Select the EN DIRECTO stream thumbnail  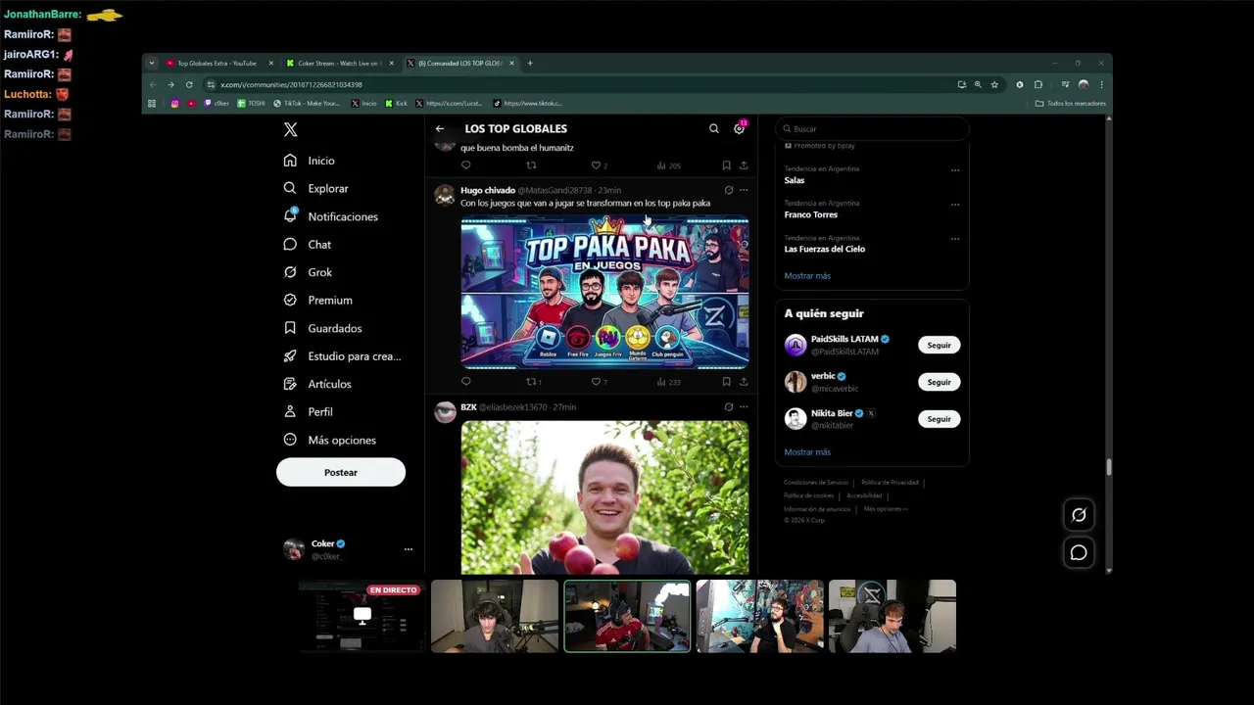click(x=362, y=616)
